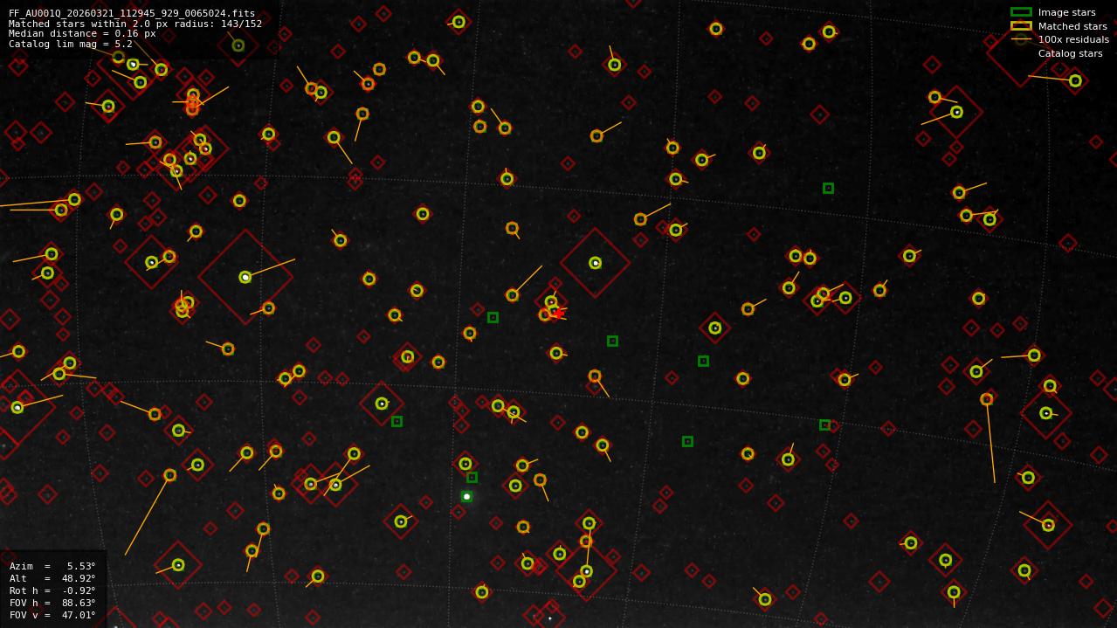The image size is (1117, 628).
Task: Click the bright white star inside green square
Action: 466,496
